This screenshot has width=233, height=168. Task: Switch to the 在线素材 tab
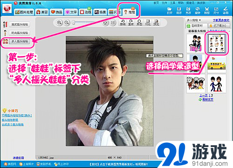[x=197, y=26]
